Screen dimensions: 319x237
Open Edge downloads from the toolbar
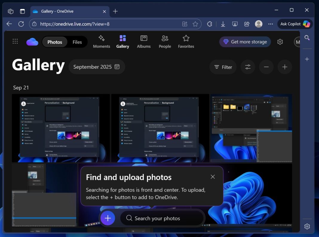click(223, 24)
